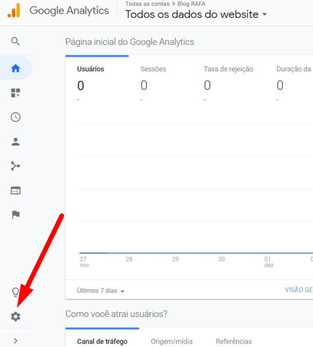Open the search icon in sidebar
The width and height of the screenshot is (313, 347).
click(x=15, y=41)
